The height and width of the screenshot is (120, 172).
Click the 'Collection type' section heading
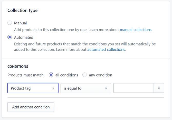22,11
